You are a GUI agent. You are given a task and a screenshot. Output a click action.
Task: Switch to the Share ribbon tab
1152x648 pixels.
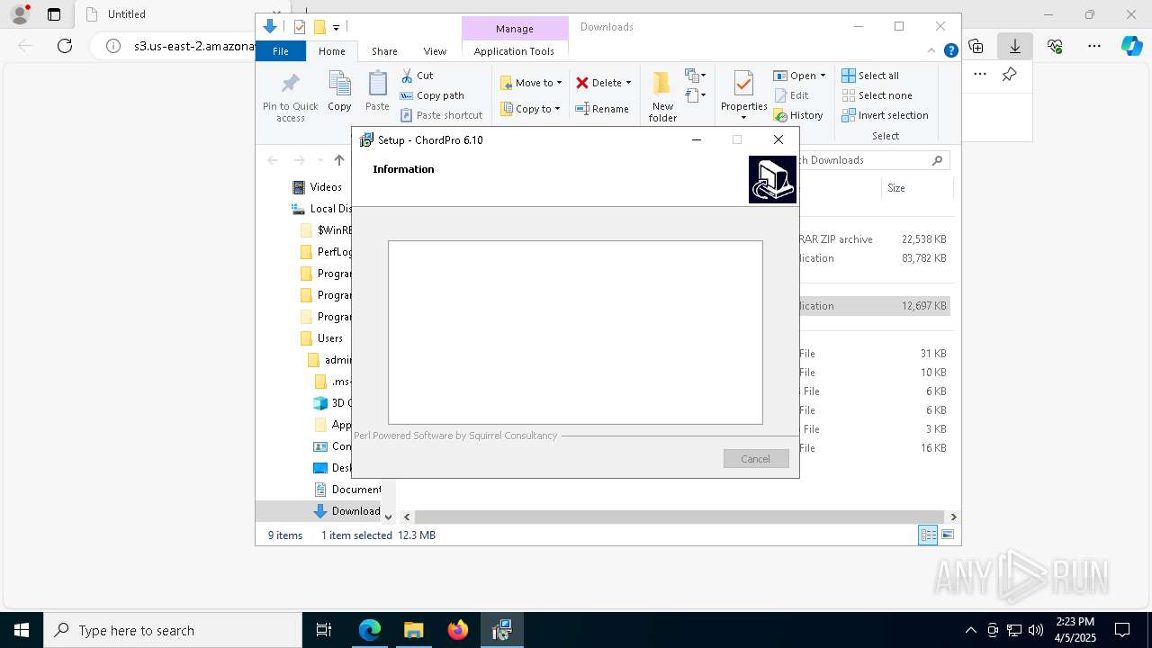[384, 51]
